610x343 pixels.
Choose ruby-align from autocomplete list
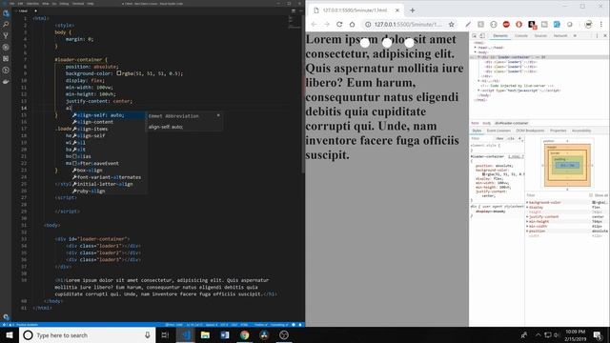click(108, 191)
